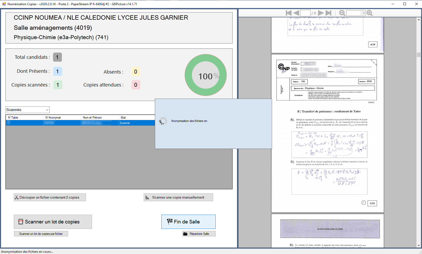The height and width of the screenshot is (254, 422).
Task: Open the zoom level dropdown
Action: click(x=364, y=13)
